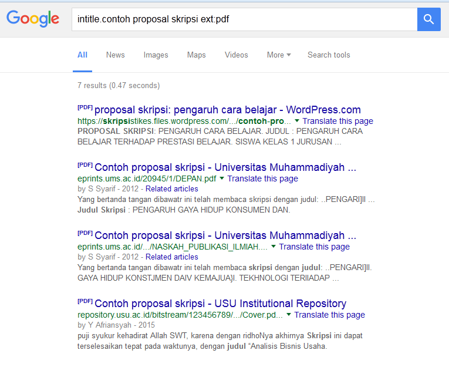This screenshot has height=367, width=449.
Task: Open Contoh proposal skripsi NASKAH_PUBLIKASI result title
Action: [225, 235]
